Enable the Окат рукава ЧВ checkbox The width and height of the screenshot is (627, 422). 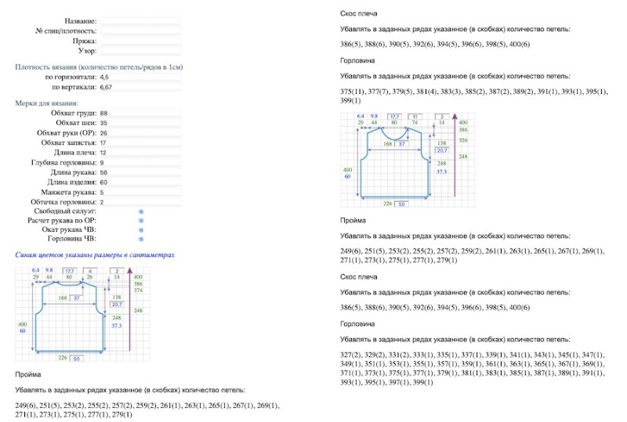point(141,231)
